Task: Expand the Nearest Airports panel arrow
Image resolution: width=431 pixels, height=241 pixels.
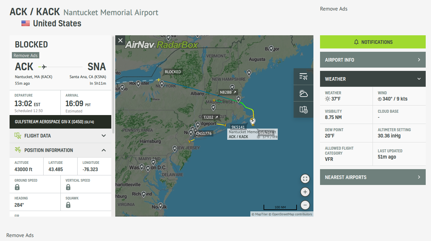Action: 419,177
